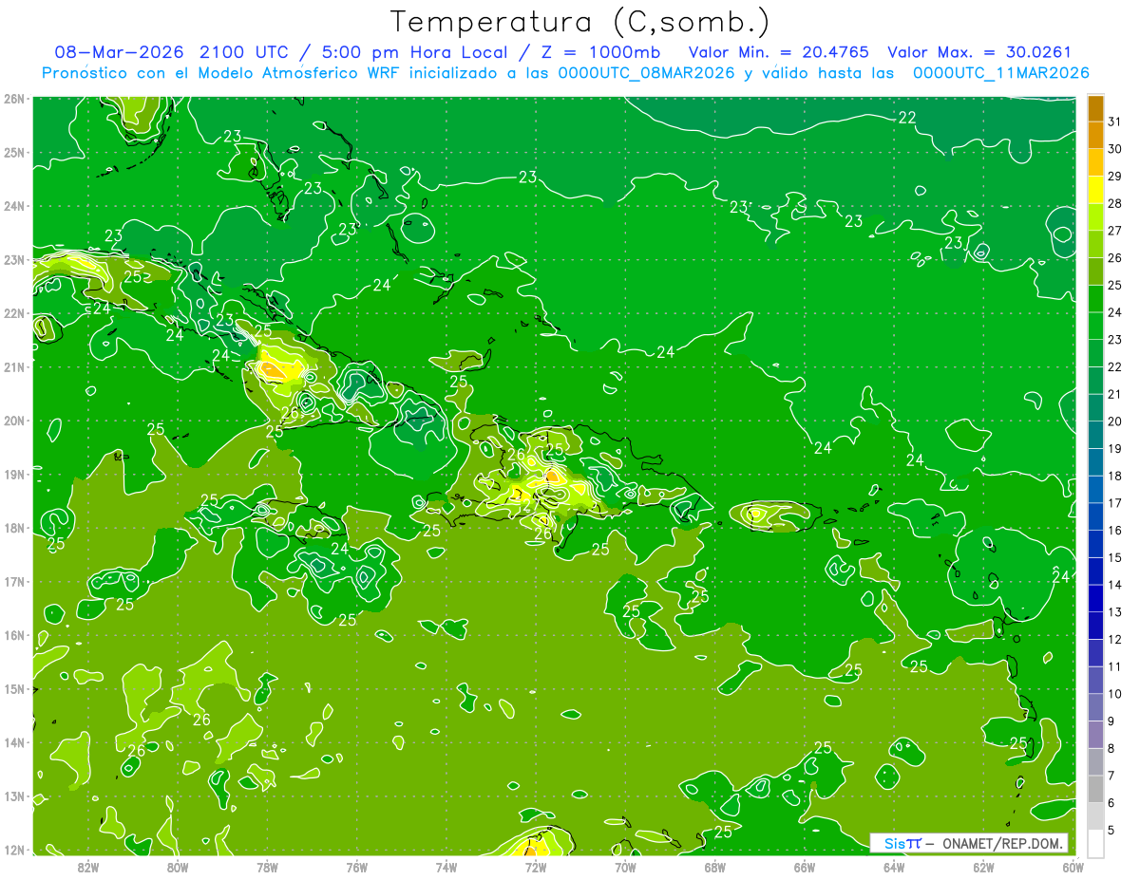Click the latitude label "13N"
Screen dimensions: 1140x880
[15, 796]
